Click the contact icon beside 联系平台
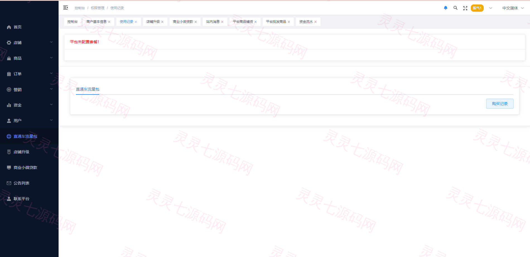530x257 pixels. click(x=9, y=199)
